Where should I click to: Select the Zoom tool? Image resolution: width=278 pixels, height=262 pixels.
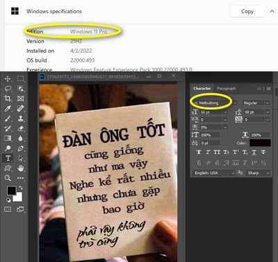[8, 178]
